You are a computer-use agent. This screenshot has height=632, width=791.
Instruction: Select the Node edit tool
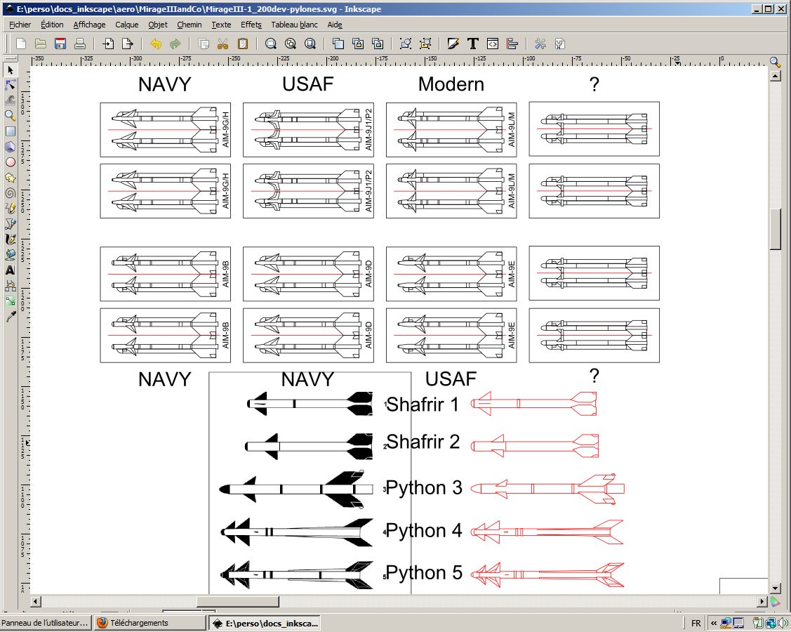11,85
